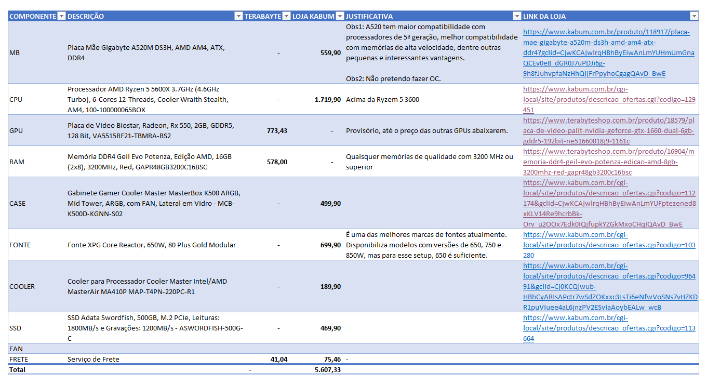This screenshot has width=707, height=385.
Task: Open the Geil Evo Potenza memory link
Action: click(x=608, y=162)
